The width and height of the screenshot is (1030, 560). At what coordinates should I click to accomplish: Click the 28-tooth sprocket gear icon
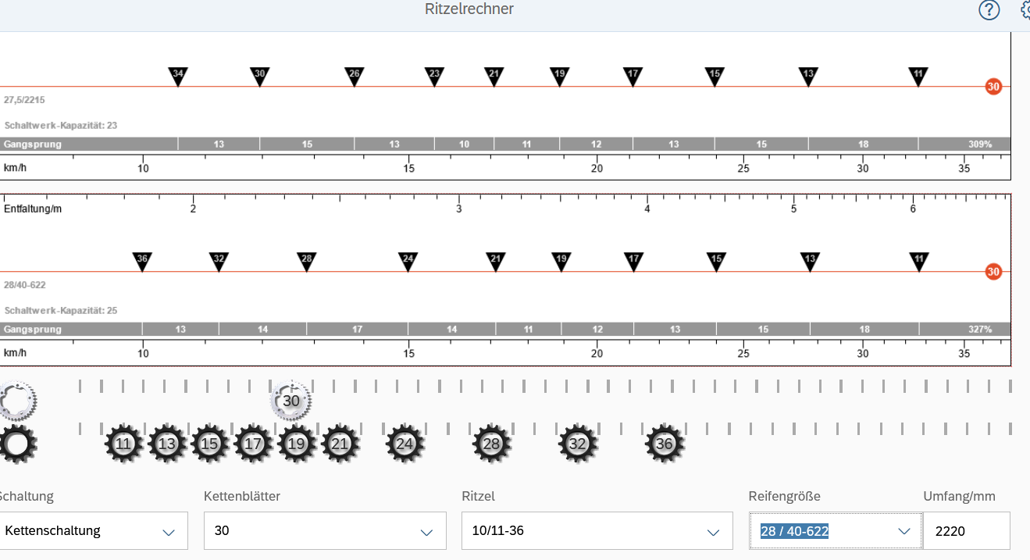click(491, 444)
